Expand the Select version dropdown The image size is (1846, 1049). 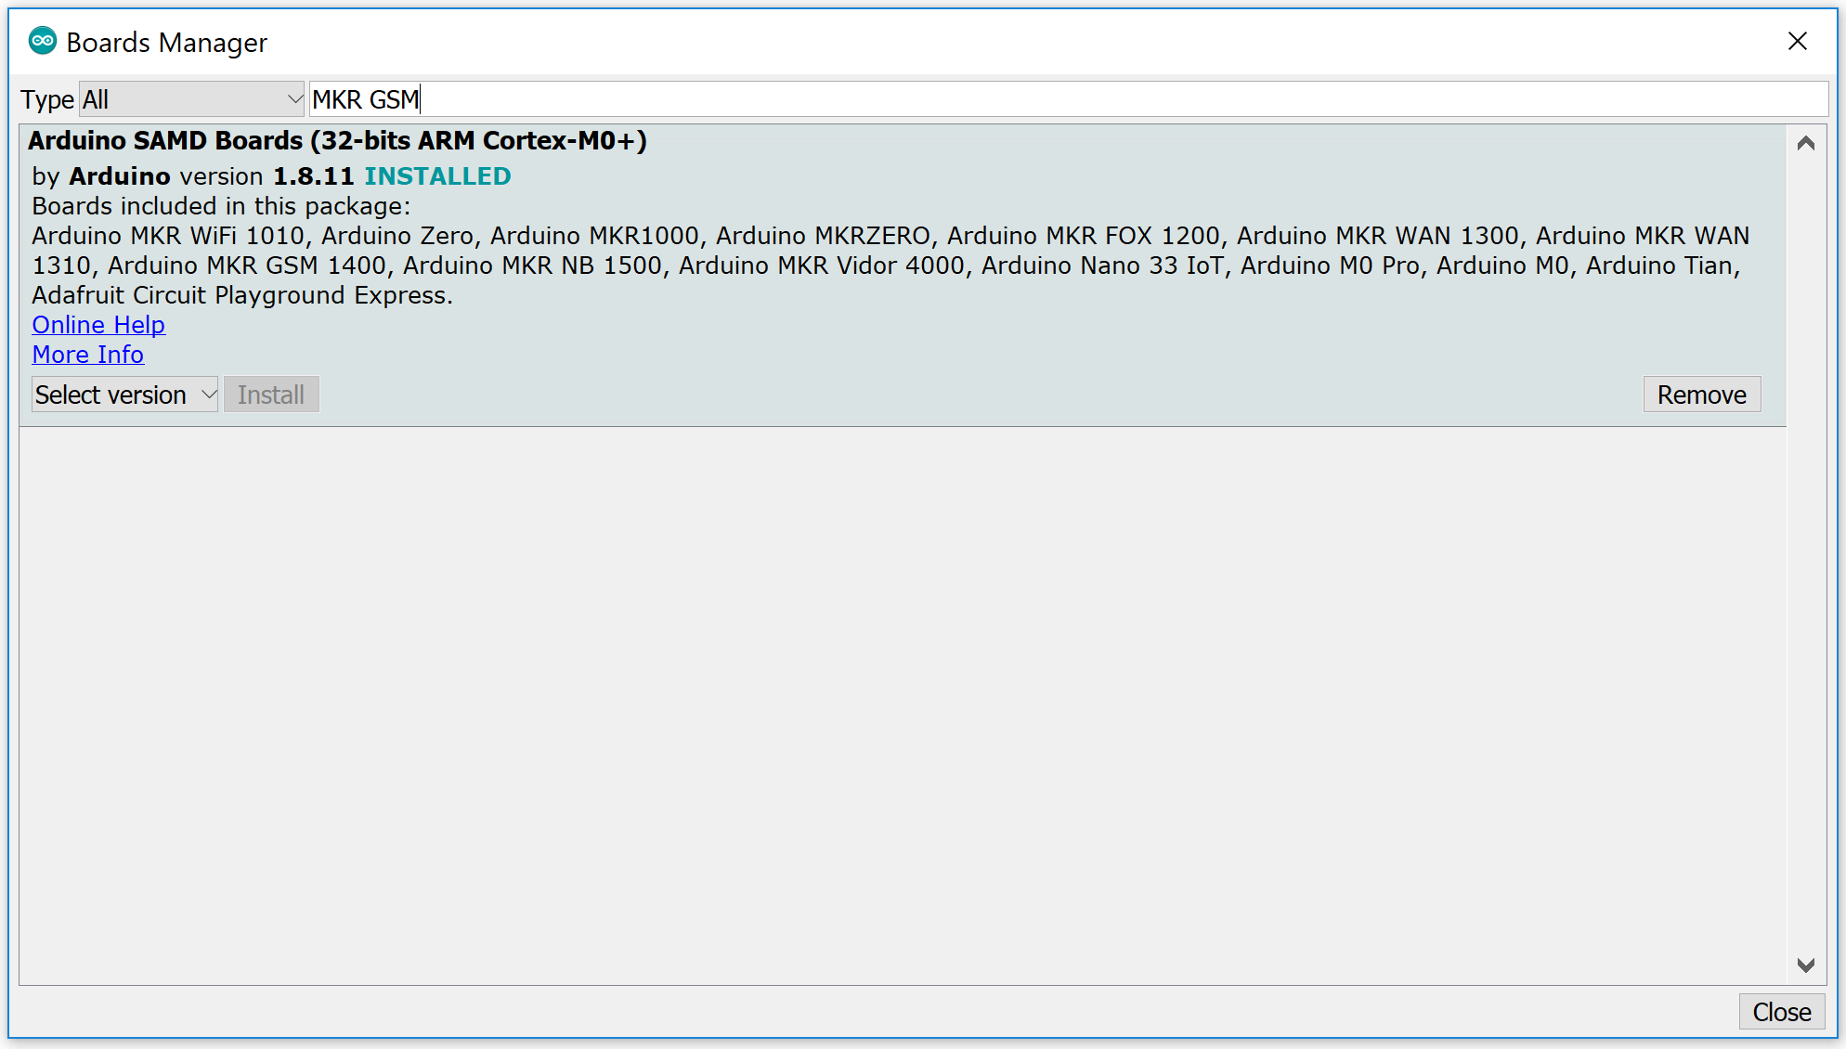pos(125,395)
